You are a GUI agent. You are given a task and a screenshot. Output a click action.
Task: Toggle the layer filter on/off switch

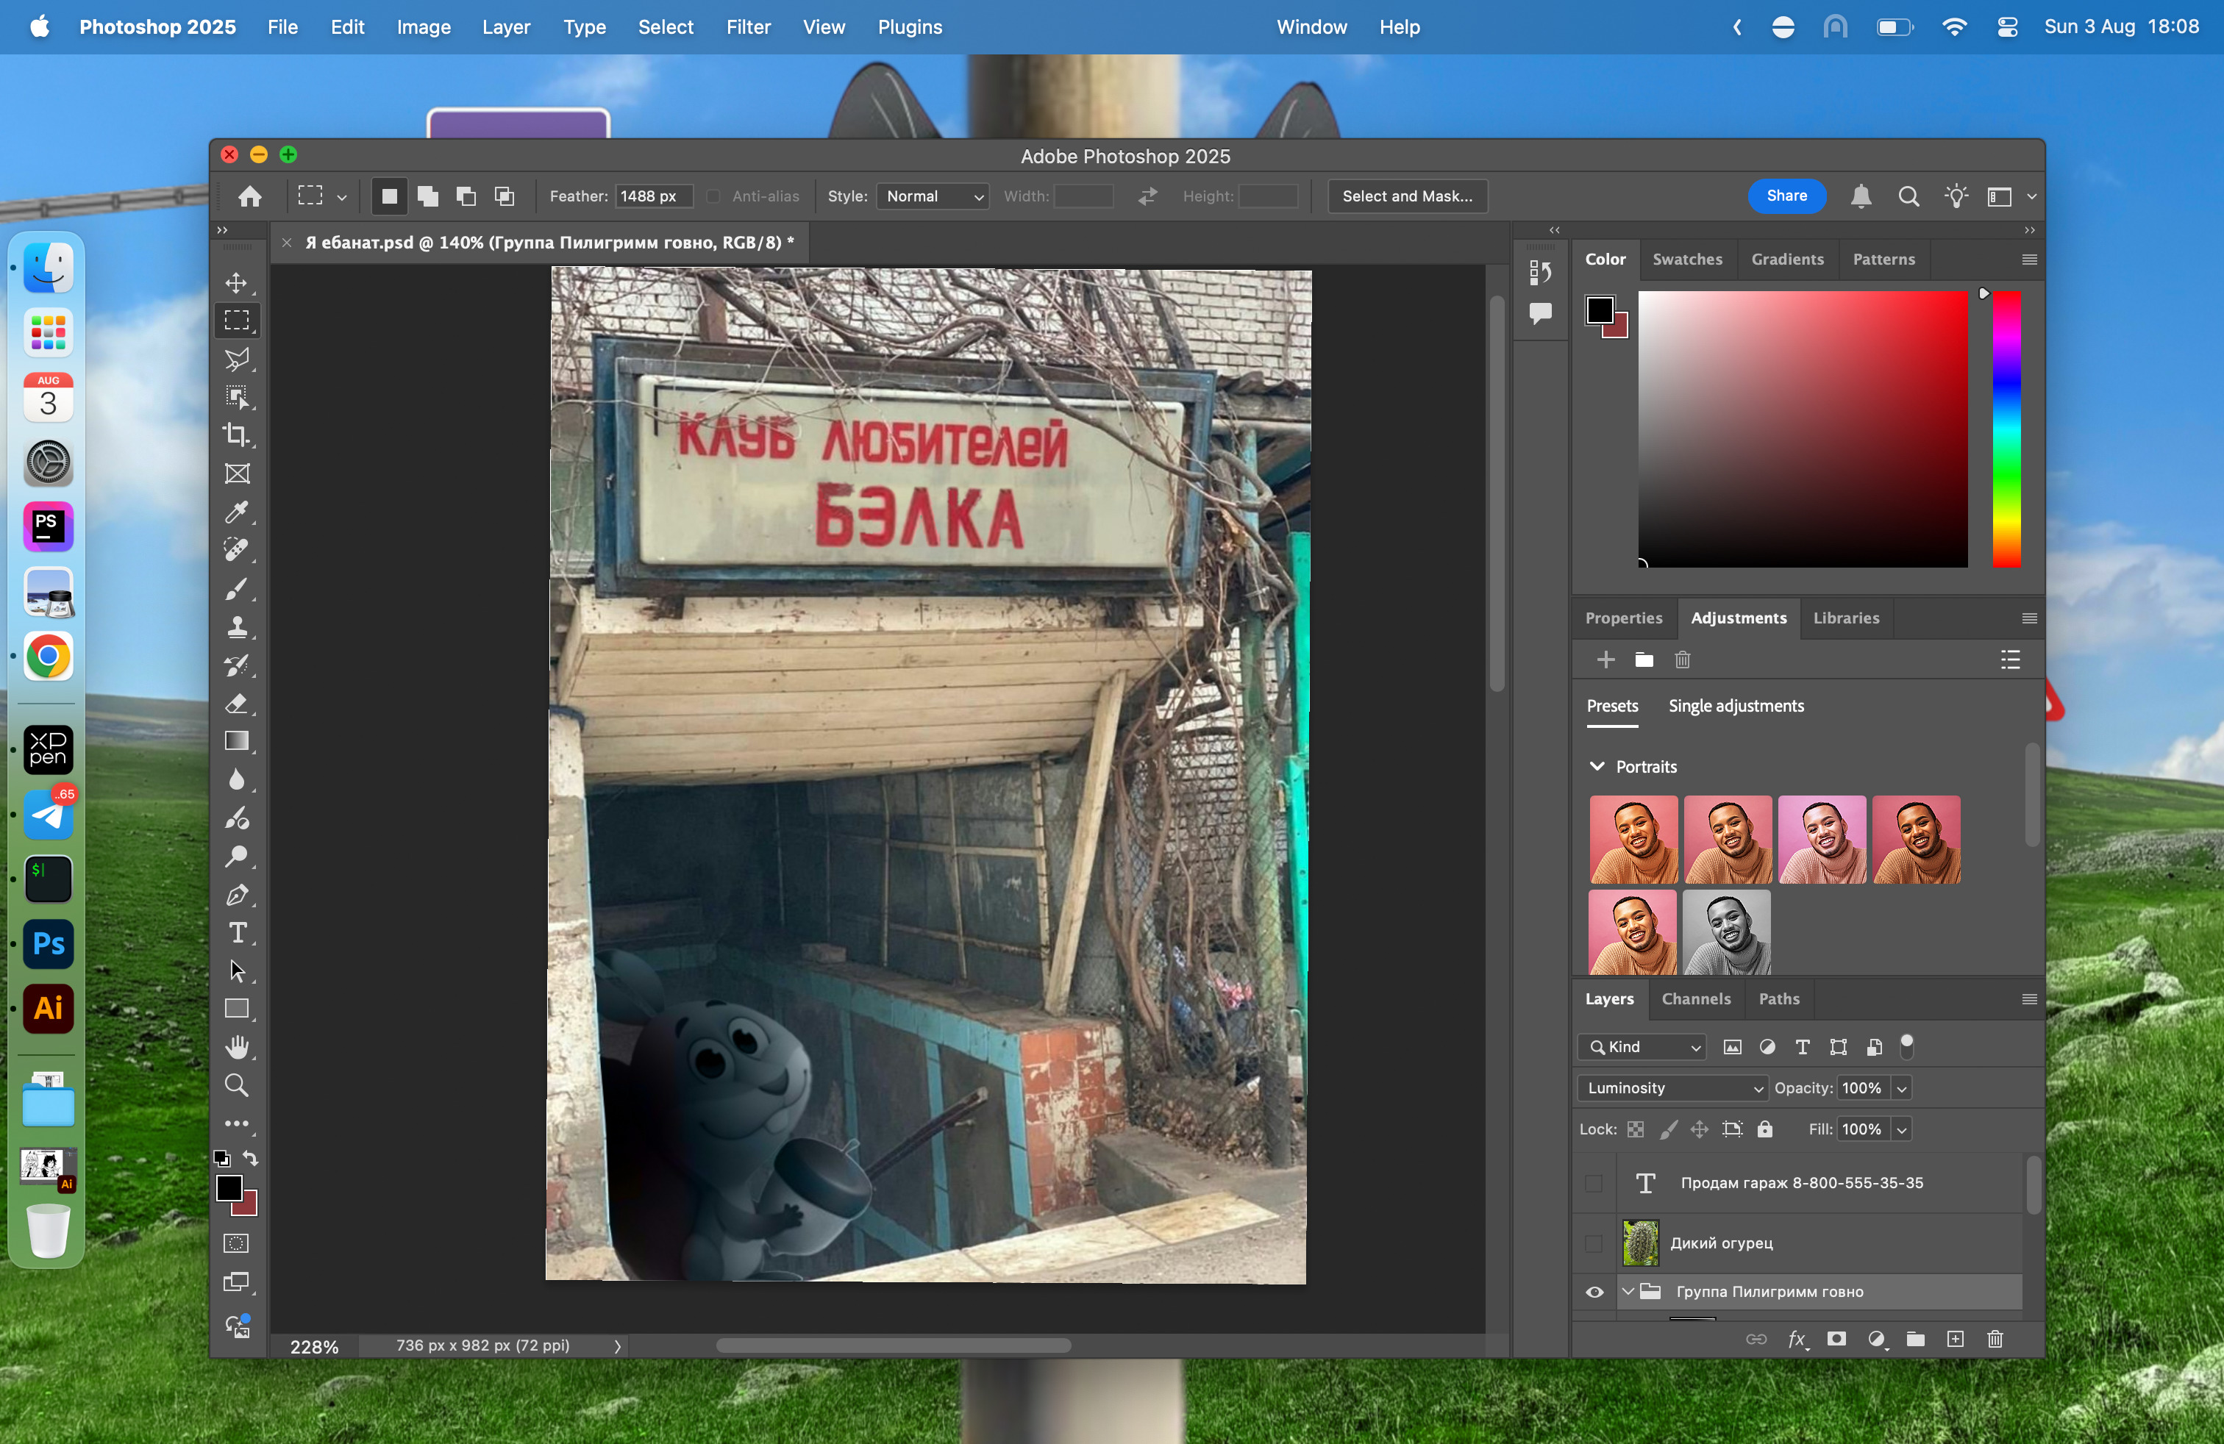click(1907, 1046)
